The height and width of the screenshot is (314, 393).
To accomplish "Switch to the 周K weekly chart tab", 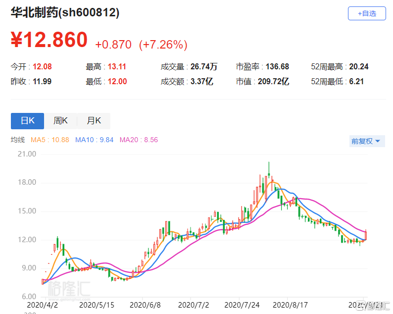I will [x=60, y=121].
